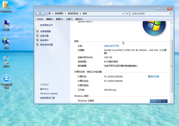Click the refresh icon beside address bar
Viewport: 179px width, 126px height.
pos(127,14)
